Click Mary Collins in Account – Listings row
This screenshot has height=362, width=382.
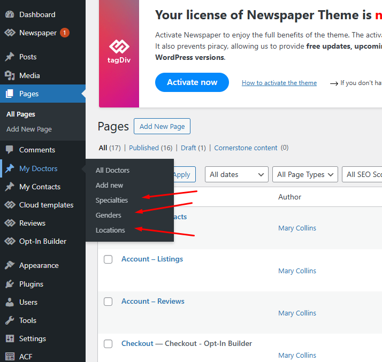click(x=297, y=271)
